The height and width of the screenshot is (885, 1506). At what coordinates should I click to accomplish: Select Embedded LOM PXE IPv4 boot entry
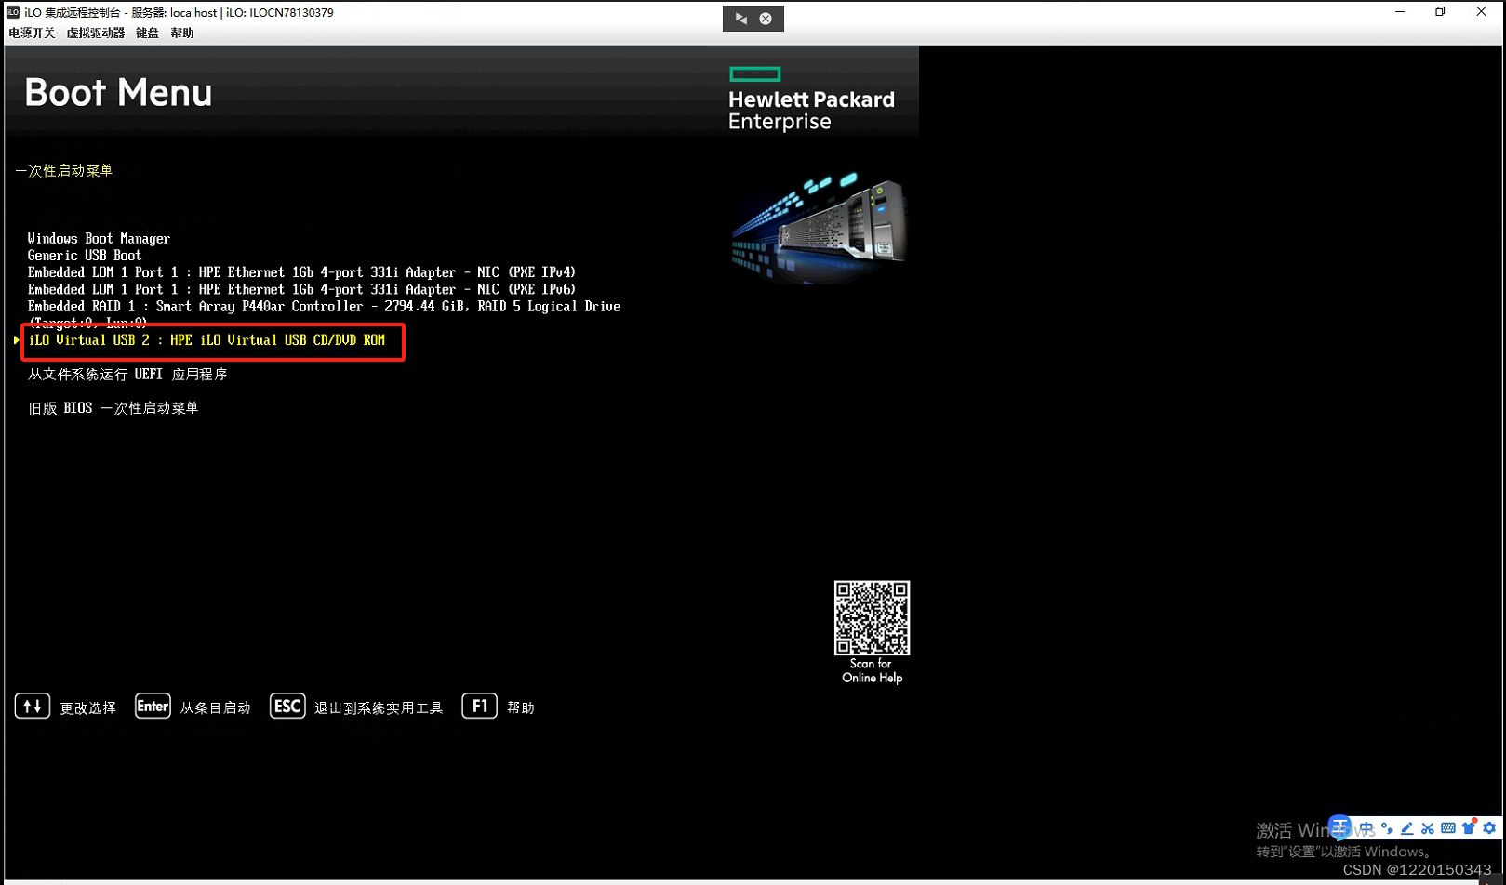tap(301, 272)
